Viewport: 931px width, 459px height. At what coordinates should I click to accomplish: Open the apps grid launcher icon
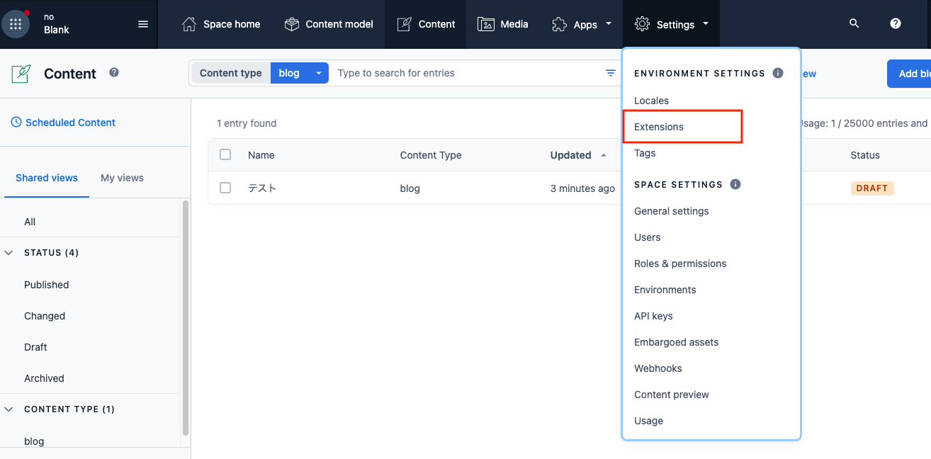[16, 24]
